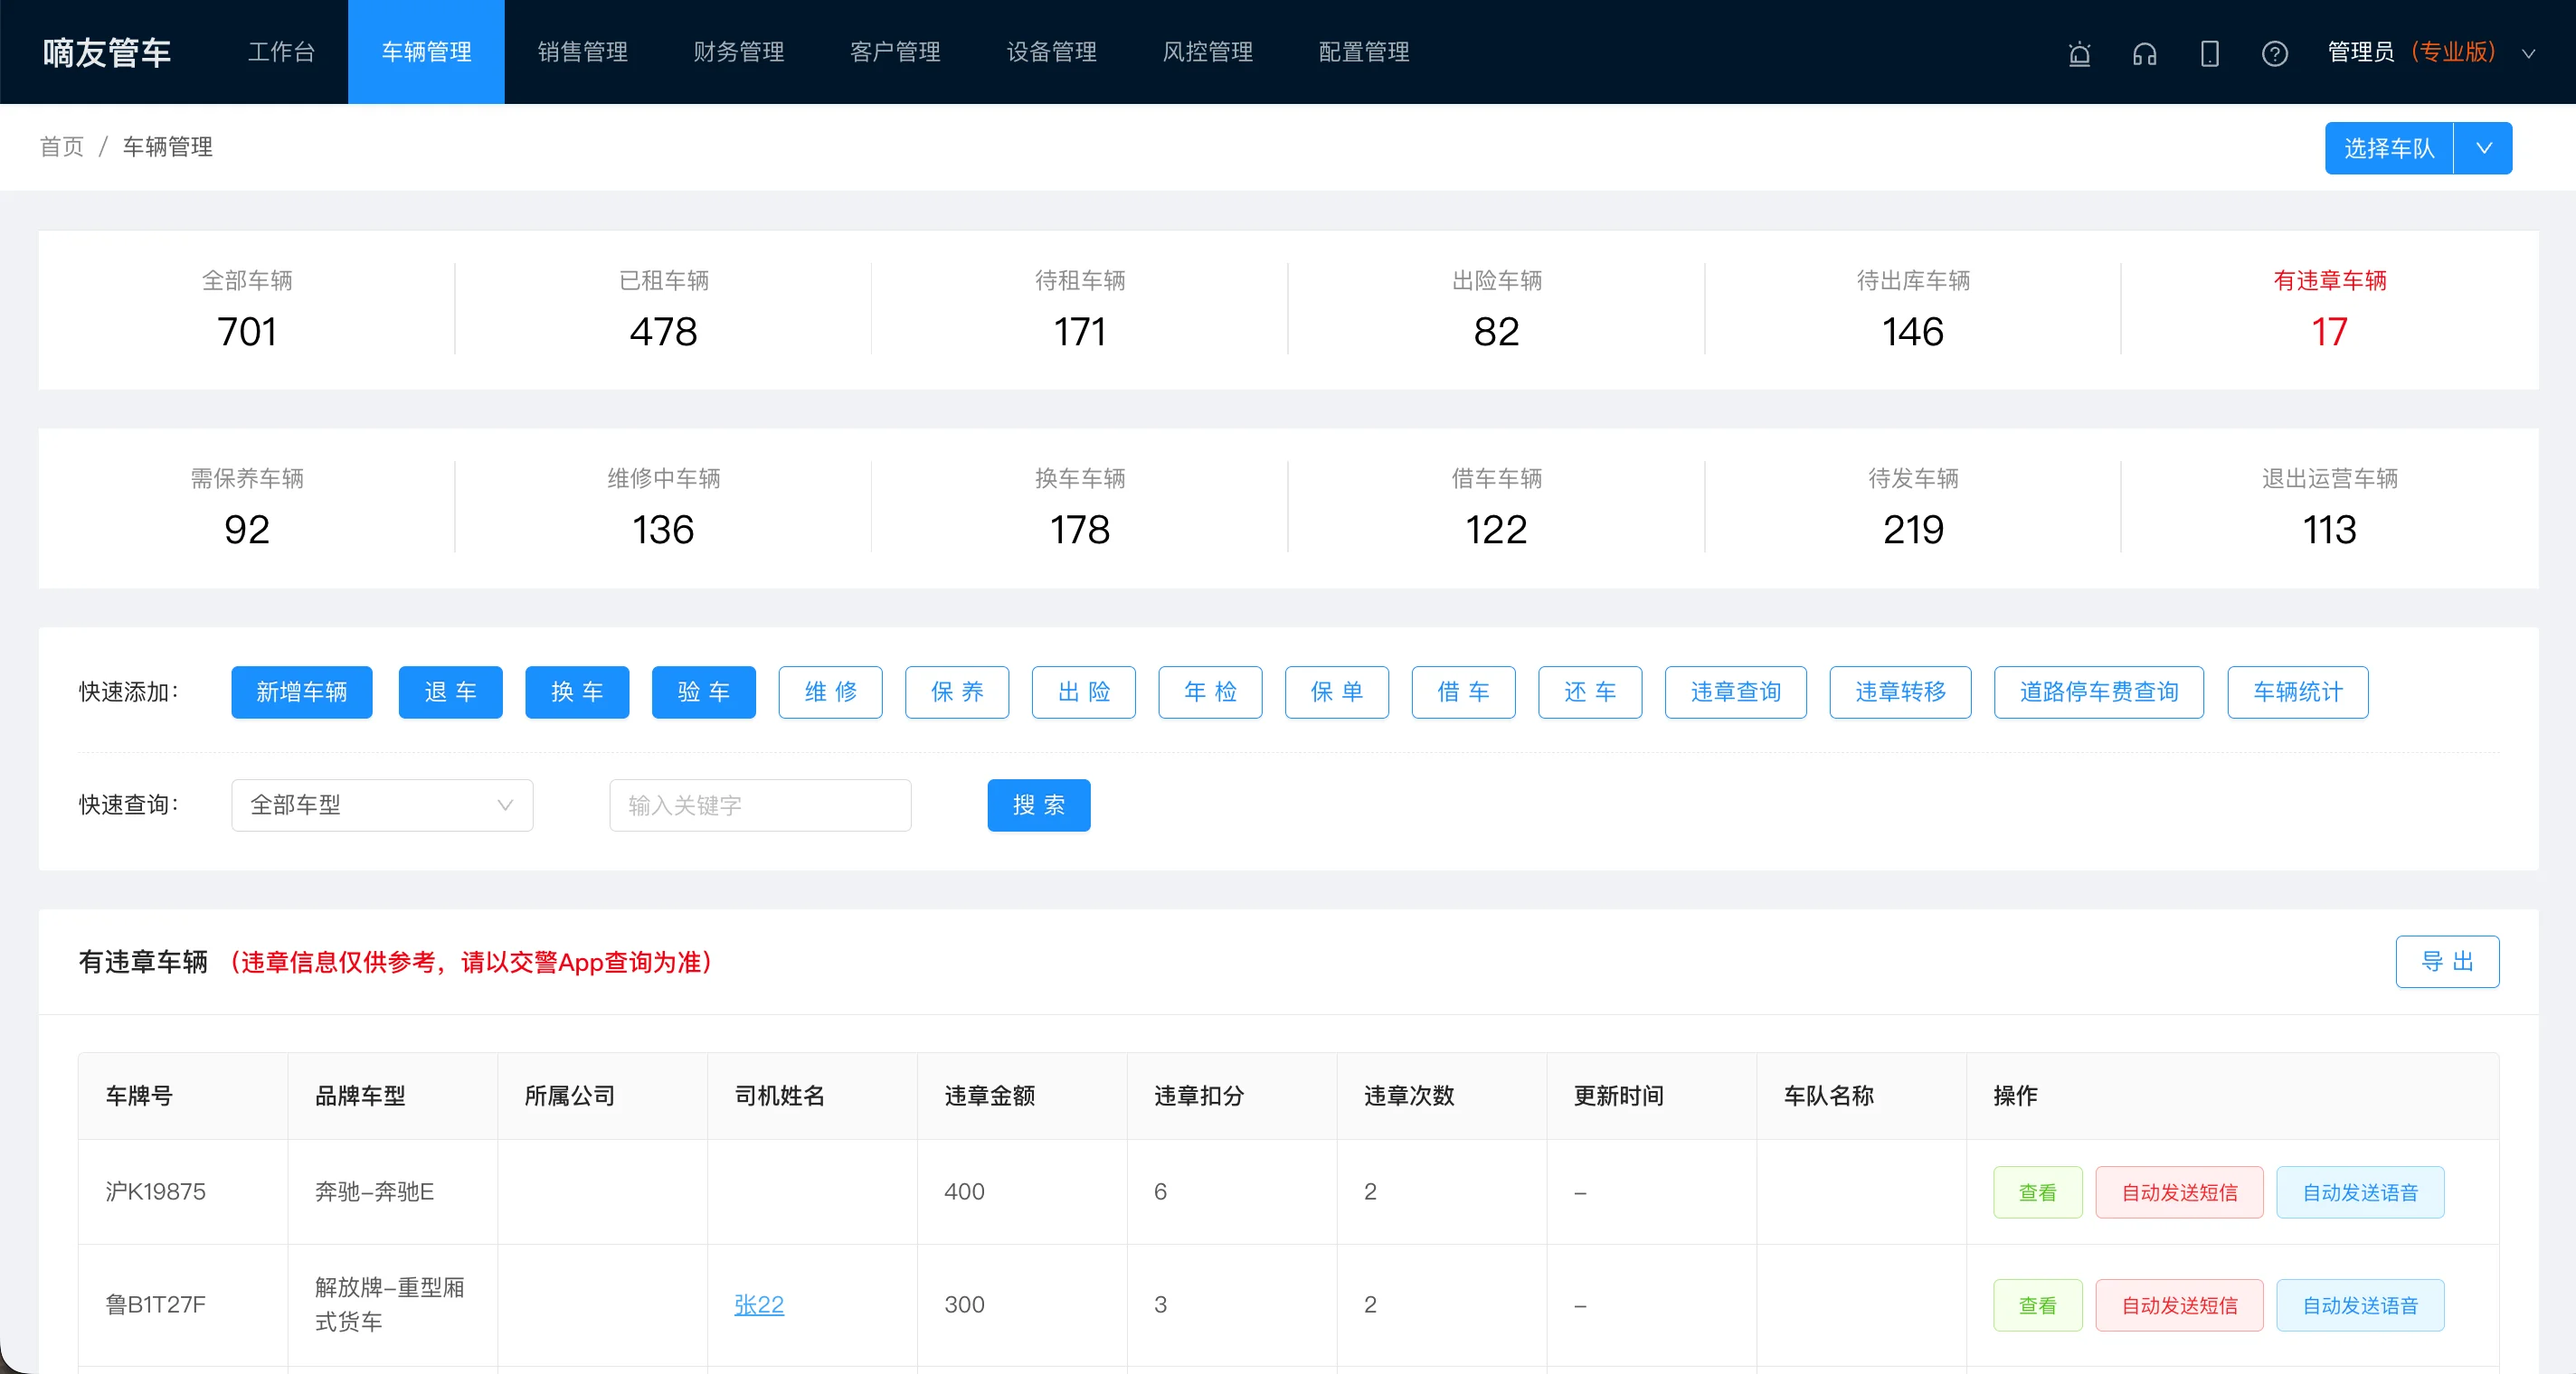Click the 维修 button
Viewport: 2576px width, 1374px height.
(x=830, y=692)
